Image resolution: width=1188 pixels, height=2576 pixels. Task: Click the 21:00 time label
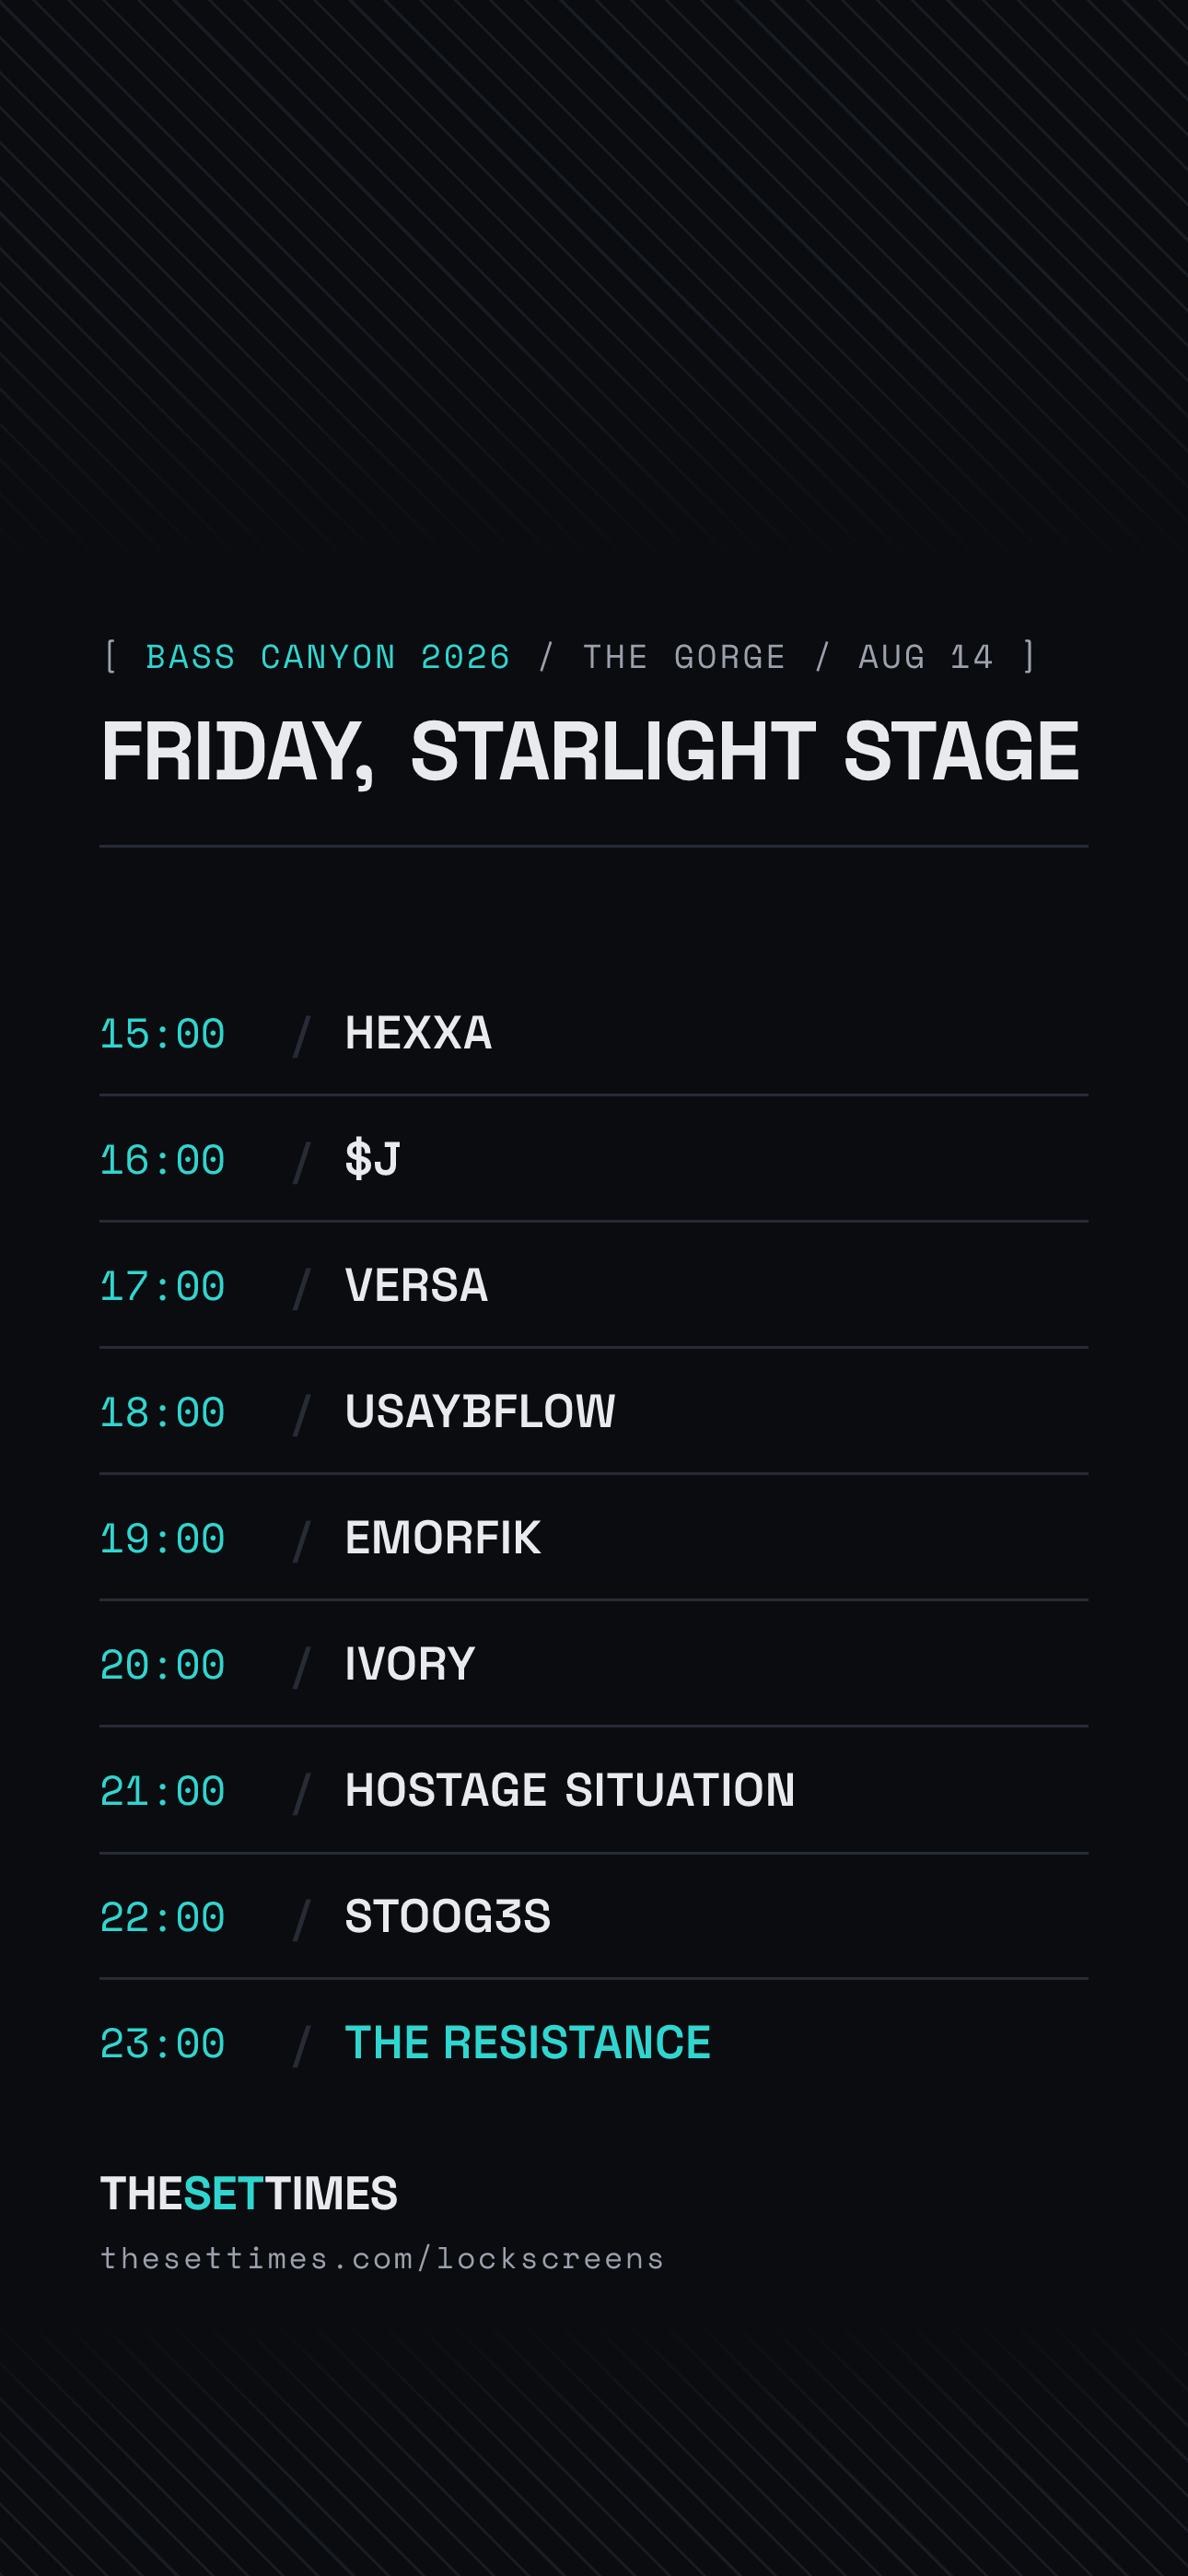[163, 1791]
